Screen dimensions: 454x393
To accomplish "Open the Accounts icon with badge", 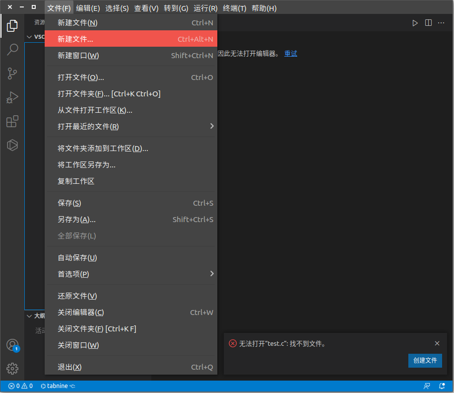I will coord(12,344).
